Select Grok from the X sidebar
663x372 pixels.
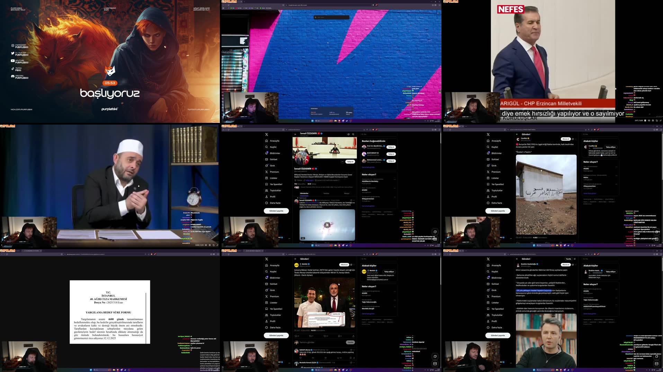pos(273,165)
